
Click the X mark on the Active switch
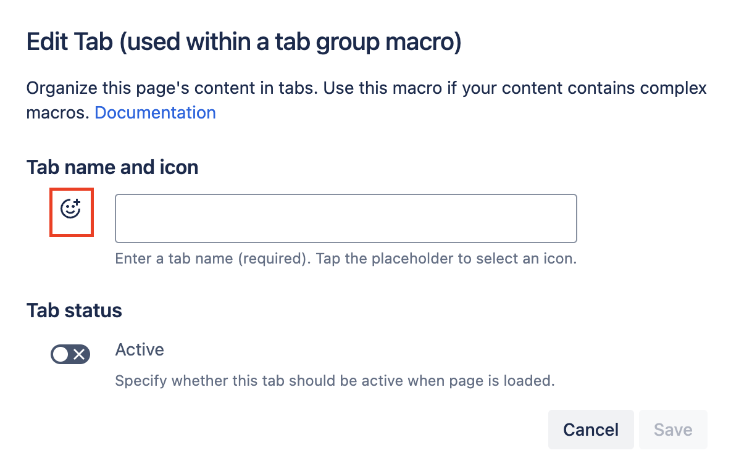(80, 354)
